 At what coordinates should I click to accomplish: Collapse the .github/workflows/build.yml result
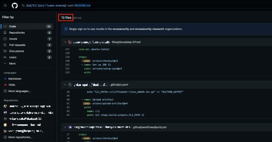(65, 127)
